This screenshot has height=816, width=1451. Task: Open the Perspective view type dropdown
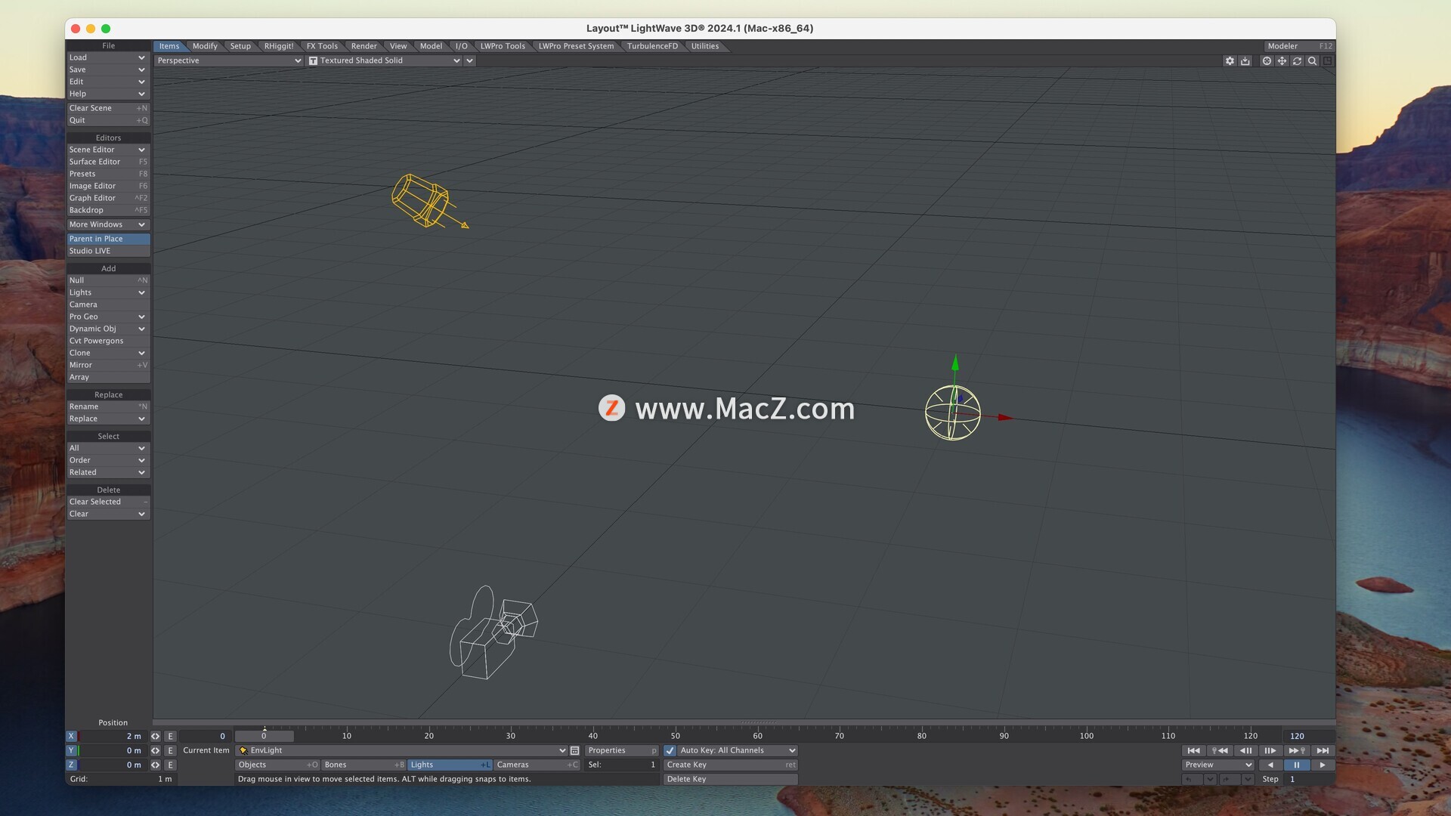[x=228, y=60]
